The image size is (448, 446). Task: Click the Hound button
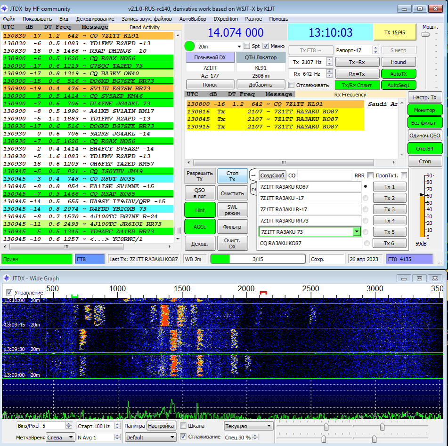pos(398,62)
